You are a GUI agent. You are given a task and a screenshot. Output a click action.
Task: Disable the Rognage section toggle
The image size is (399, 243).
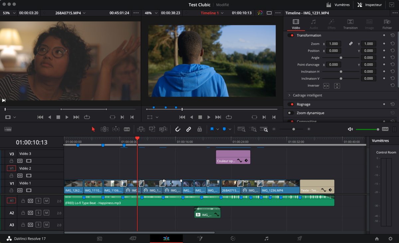point(291,104)
